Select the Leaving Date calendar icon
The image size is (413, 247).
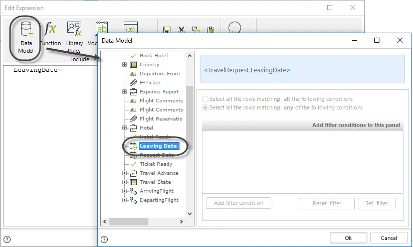point(133,146)
